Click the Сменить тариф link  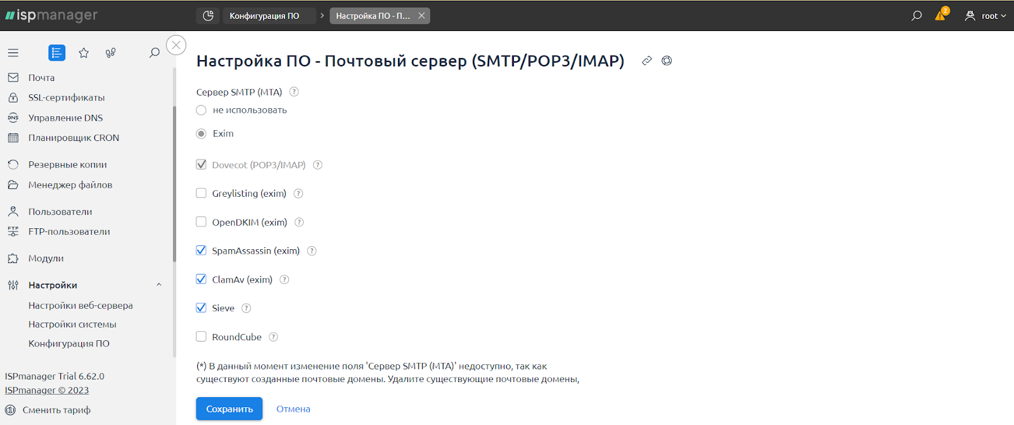pyautogui.click(x=57, y=410)
